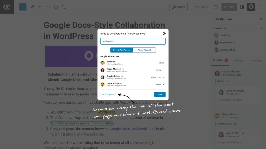The image size is (266, 149).
Task: Open the Multicollab pin icon
Action: click(251, 7)
